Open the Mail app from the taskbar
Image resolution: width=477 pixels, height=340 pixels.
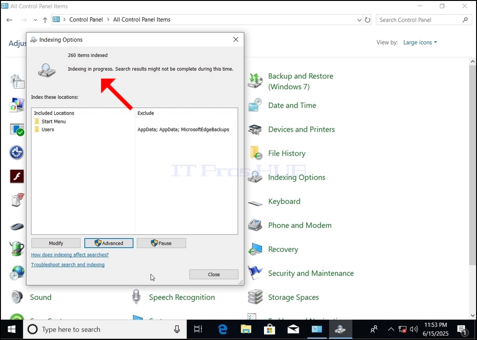293,329
